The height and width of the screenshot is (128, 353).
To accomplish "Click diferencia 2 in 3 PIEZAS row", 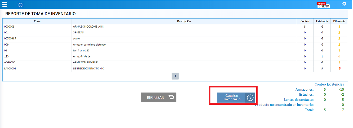I will coord(339,33).
